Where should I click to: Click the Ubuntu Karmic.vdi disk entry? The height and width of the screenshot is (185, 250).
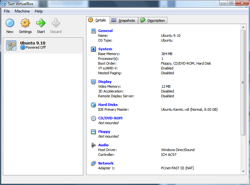(x=189, y=109)
